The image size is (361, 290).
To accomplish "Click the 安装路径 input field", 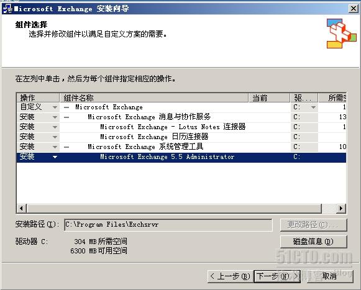I will 168,225.
